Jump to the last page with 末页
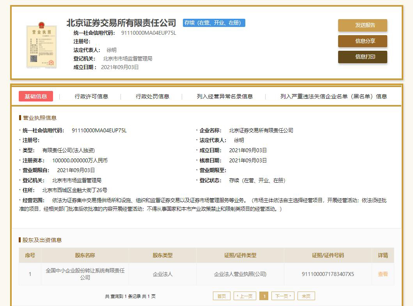This screenshot has height=306, width=413. point(306,296)
